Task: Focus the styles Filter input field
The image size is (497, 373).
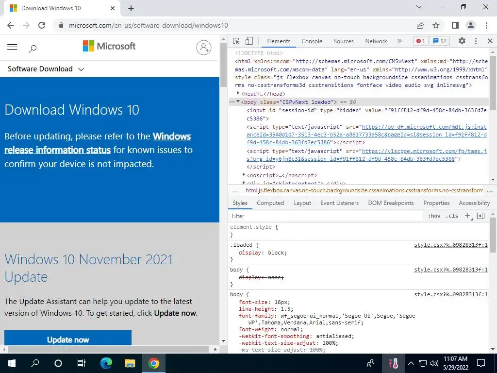Action: (x=327, y=216)
